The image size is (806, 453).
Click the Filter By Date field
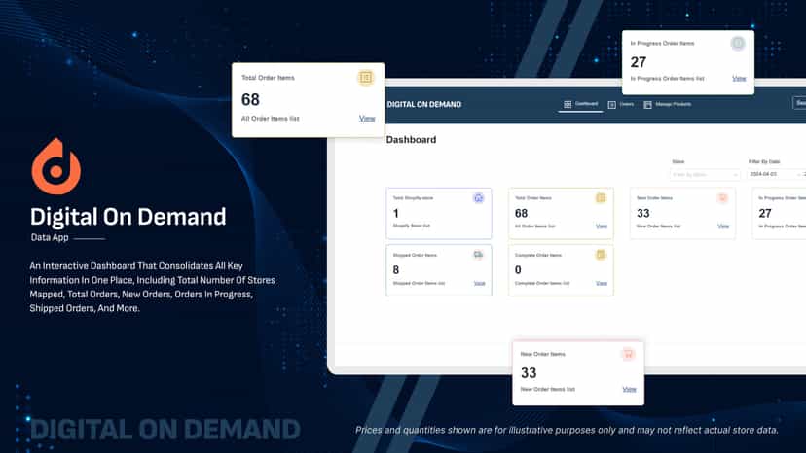click(776, 175)
